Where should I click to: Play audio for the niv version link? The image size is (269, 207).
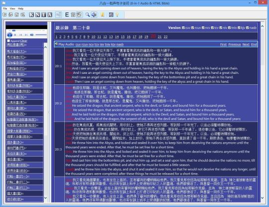(x=102, y=44)
